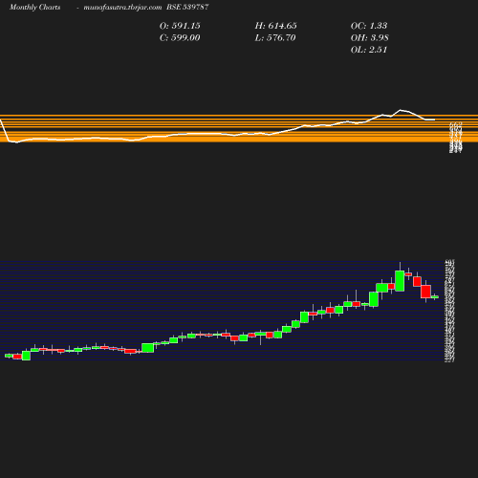Select the 'OH: 3.98' value

coord(370,37)
